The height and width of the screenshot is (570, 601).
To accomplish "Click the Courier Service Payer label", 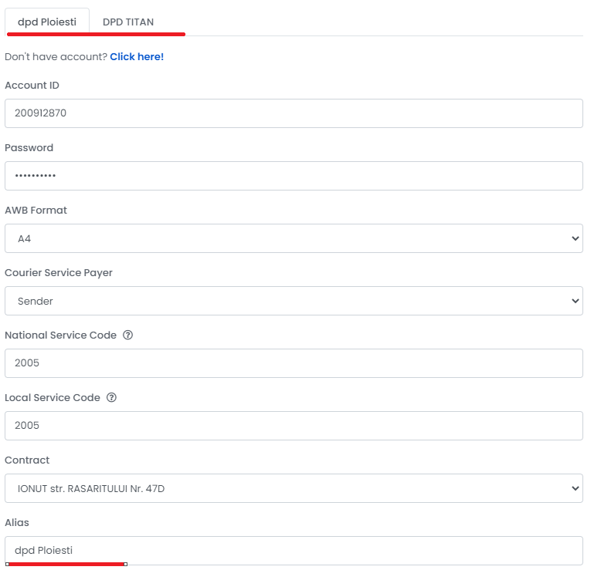I will pos(59,272).
